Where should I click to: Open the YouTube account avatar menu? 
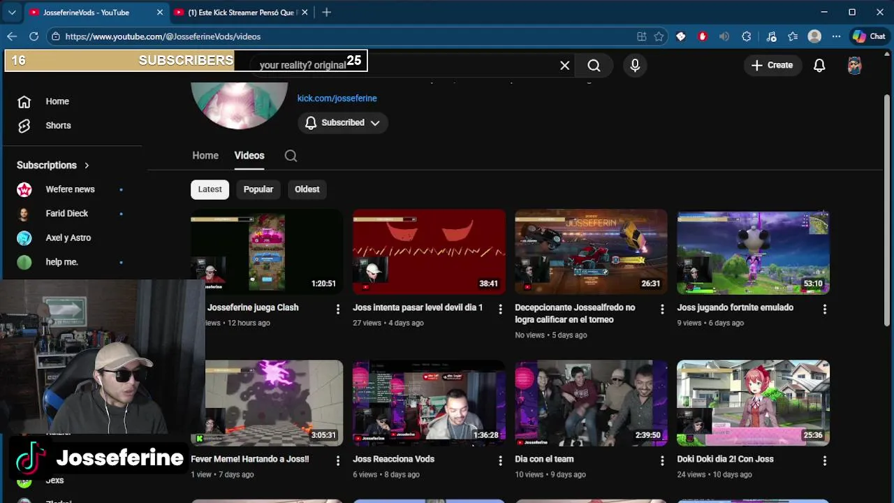pyautogui.click(x=855, y=65)
